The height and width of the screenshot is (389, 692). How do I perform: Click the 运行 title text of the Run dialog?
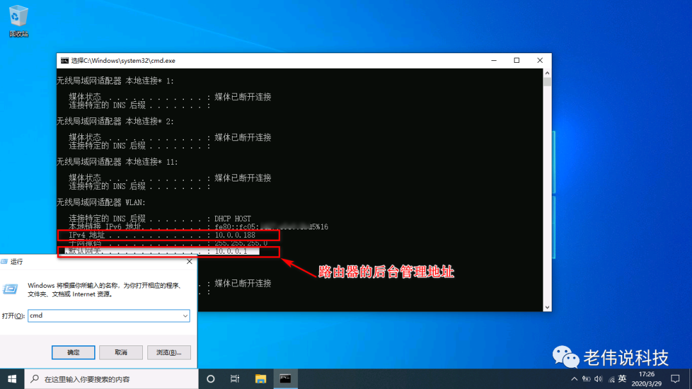click(16, 262)
